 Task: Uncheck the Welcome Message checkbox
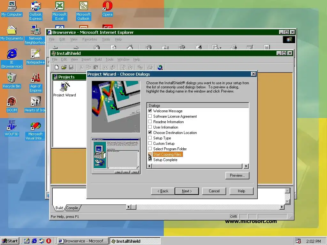pyautogui.click(x=150, y=111)
